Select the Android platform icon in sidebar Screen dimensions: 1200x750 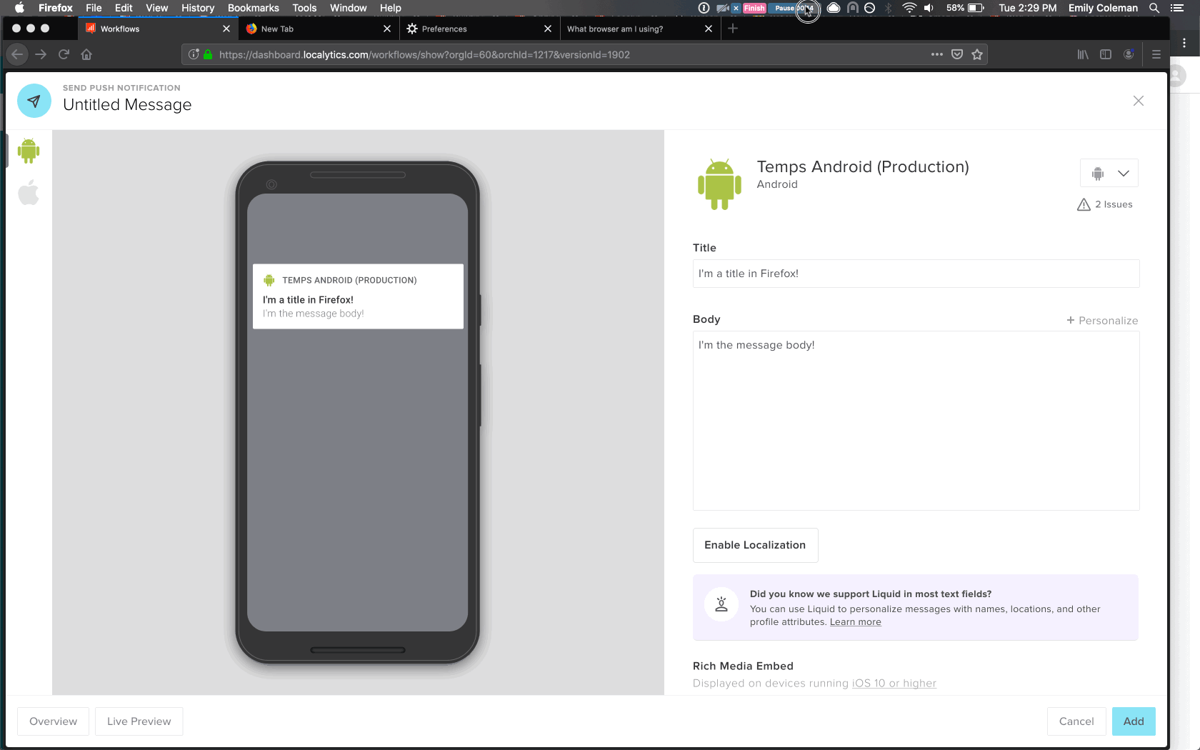coord(29,151)
